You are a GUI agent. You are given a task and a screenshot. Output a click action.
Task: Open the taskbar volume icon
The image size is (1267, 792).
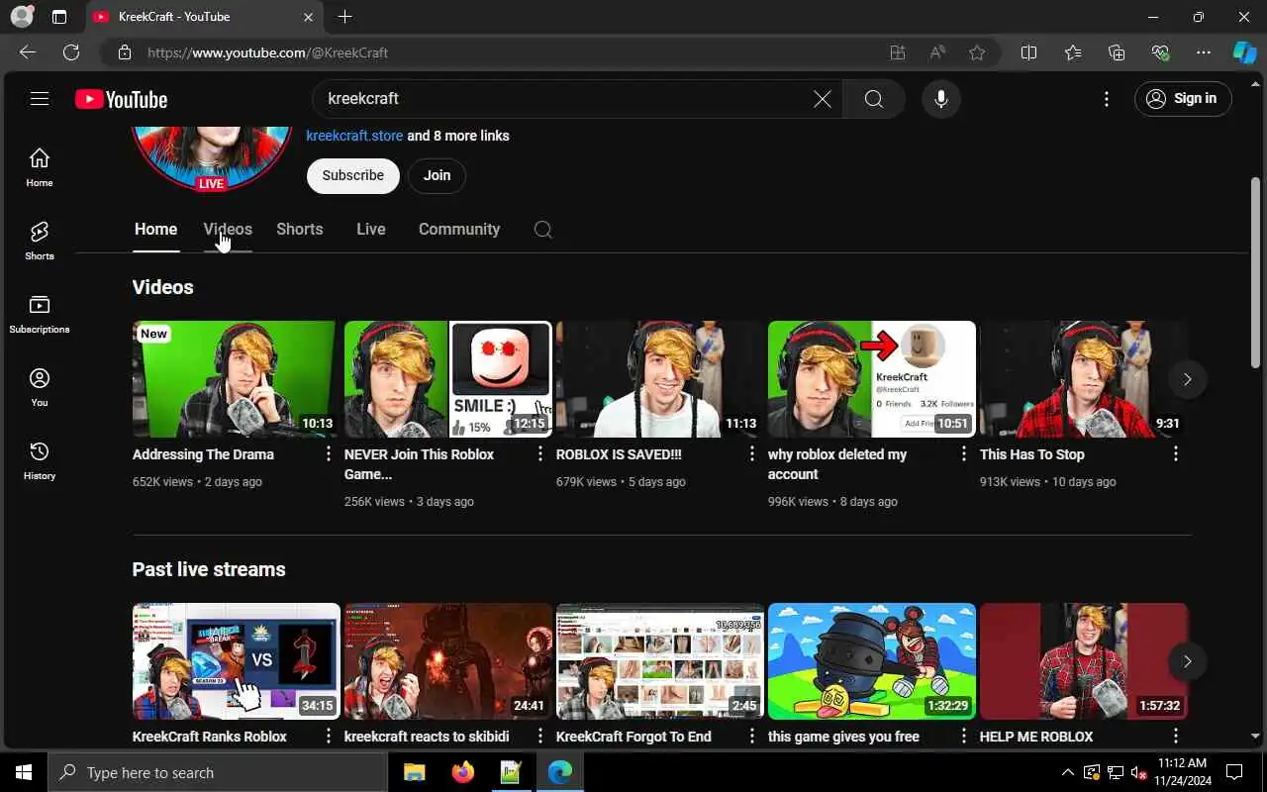[1138, 773]
